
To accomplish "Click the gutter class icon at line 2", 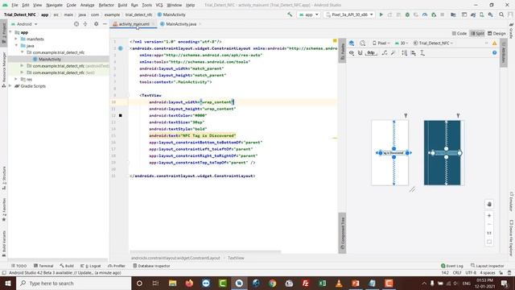I will click(121, 48).
